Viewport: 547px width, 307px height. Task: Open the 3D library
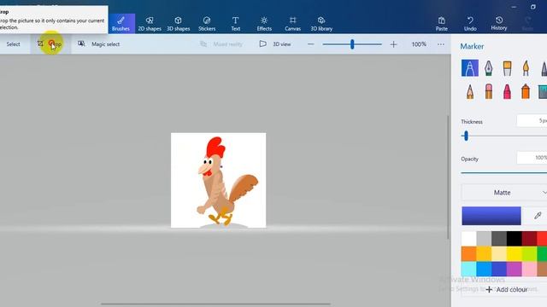pyautogui.click(x=321, y=24)
